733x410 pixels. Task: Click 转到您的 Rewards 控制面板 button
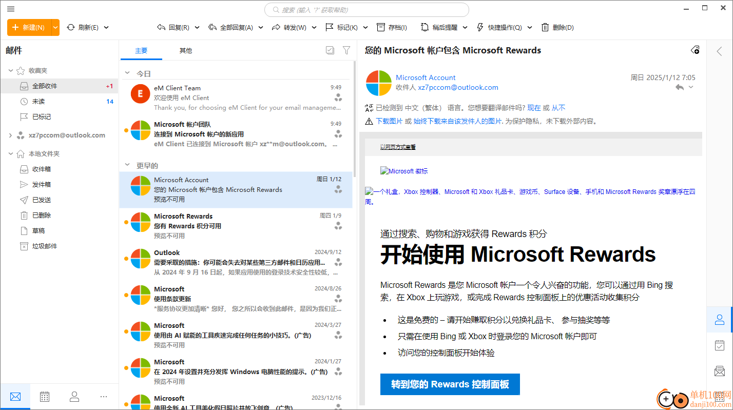(450, 384)
